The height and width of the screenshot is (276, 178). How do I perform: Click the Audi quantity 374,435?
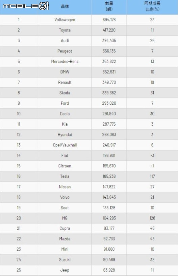(109, 41)
